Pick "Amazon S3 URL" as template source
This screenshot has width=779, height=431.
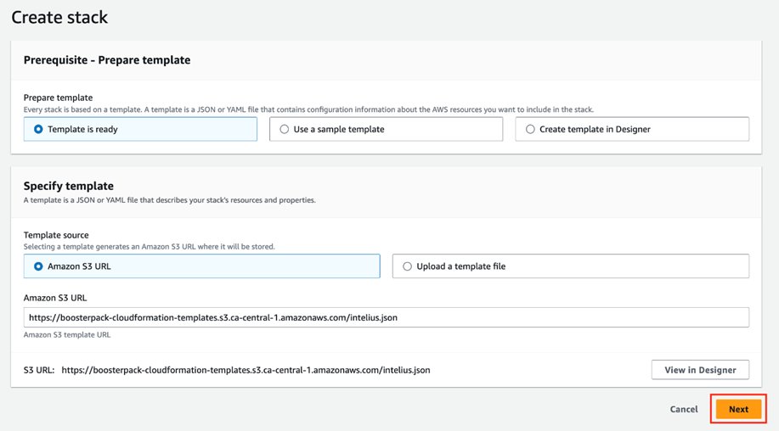[38, 266]
